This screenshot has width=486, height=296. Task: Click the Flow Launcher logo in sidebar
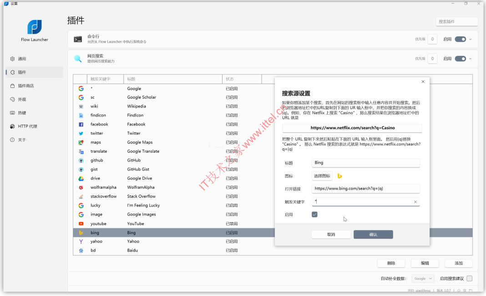click(x=35, y=27)
